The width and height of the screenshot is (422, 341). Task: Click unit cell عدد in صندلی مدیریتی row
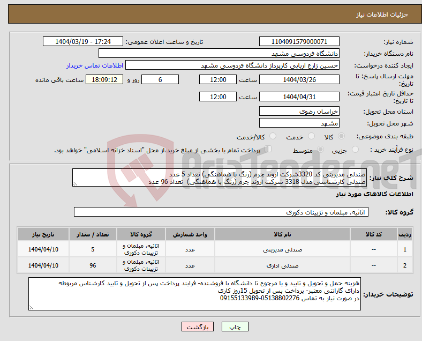click(190, 249)
